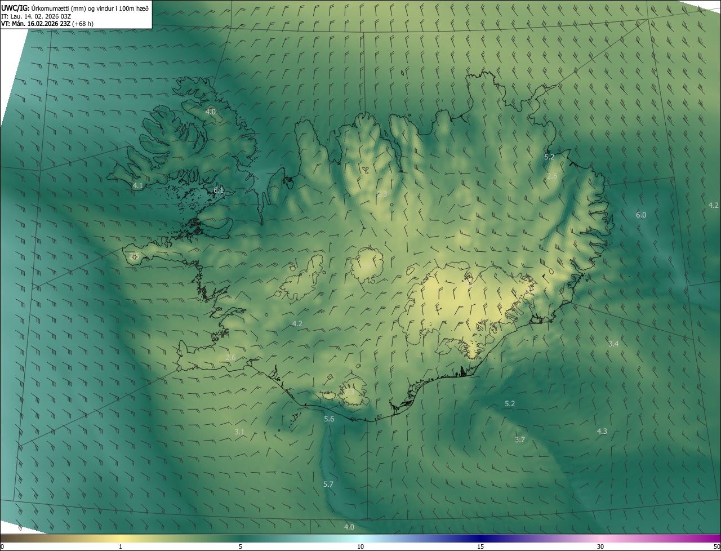Screen dimensions: 721x551
Task: Select the IT: Lau. 14. 02. 2026 03Z line
Action: click(36, 16)
